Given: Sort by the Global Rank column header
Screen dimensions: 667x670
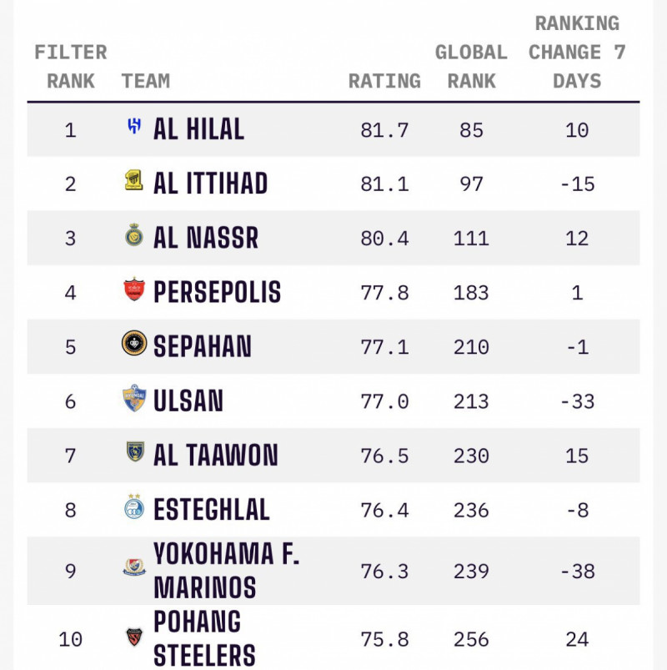Looking at the screenshot, I should (471, 67).
